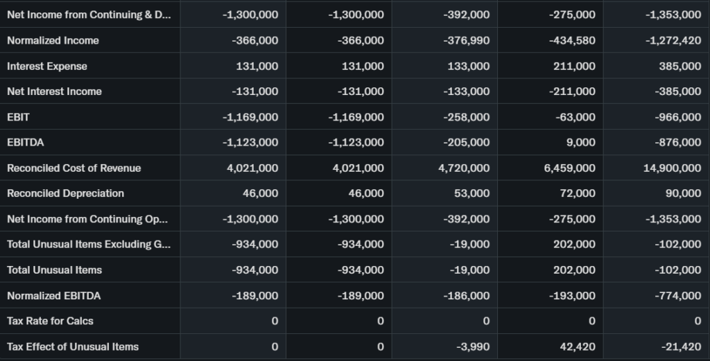The image size is (710, 361).
Task: Select the -774,000 Normalized EBITDA cell
Action: point(677,295)
